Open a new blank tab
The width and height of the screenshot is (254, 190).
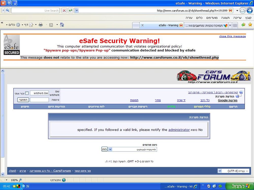click(x=136, y=26)
